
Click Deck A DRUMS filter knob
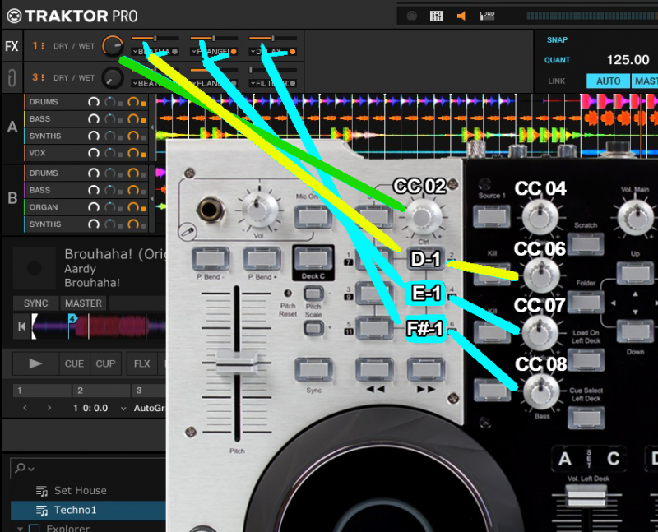110,102
